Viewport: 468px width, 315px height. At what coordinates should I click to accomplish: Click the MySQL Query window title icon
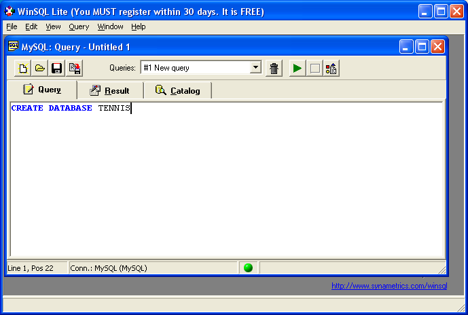pyautogui.click(x=13, y=47)
